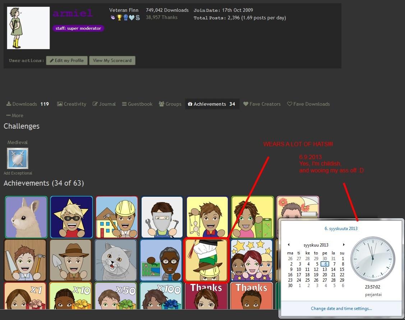Select the wallpaper roll achievement badge
The image size is (405, 320).
[253, 217]
